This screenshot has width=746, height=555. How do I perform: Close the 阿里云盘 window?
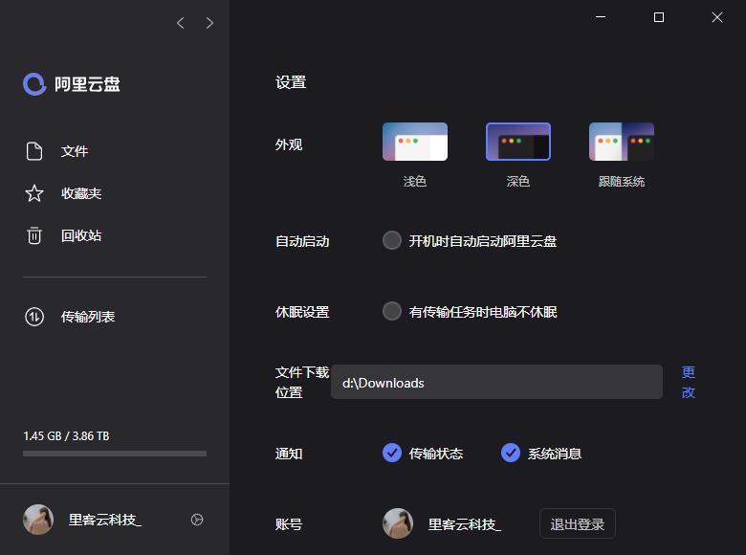(717, 17)
